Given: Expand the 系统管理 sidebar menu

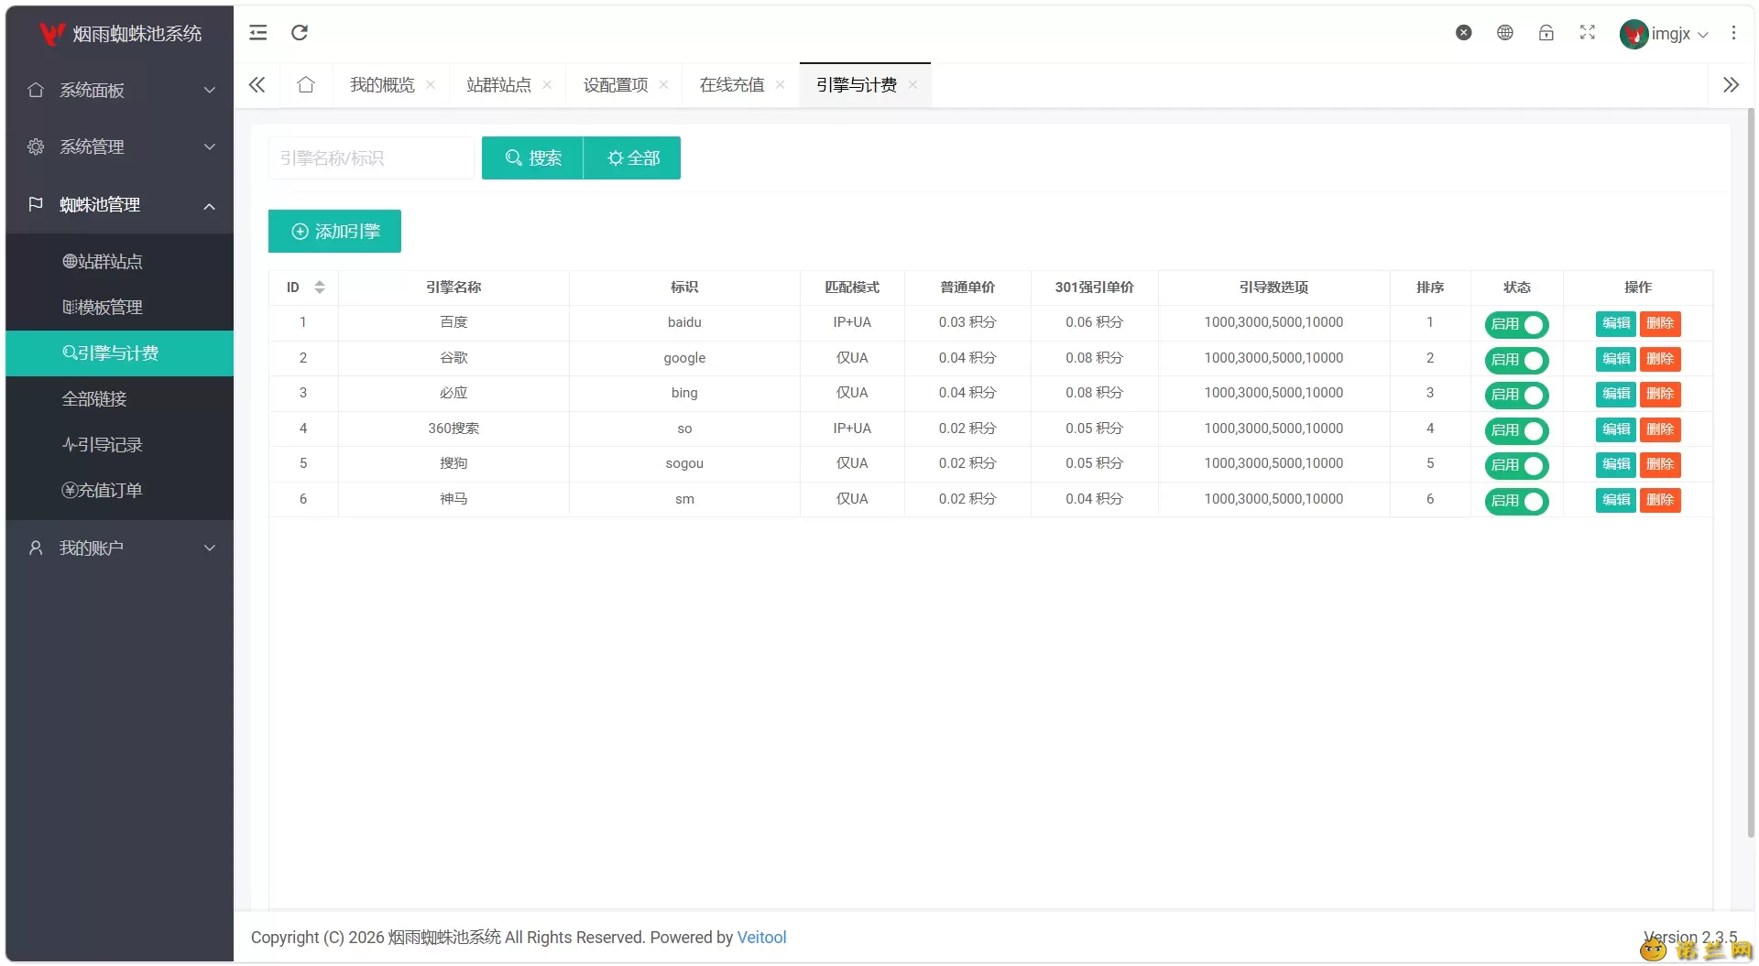Looking at the screenshot, I should coord(119,147).
